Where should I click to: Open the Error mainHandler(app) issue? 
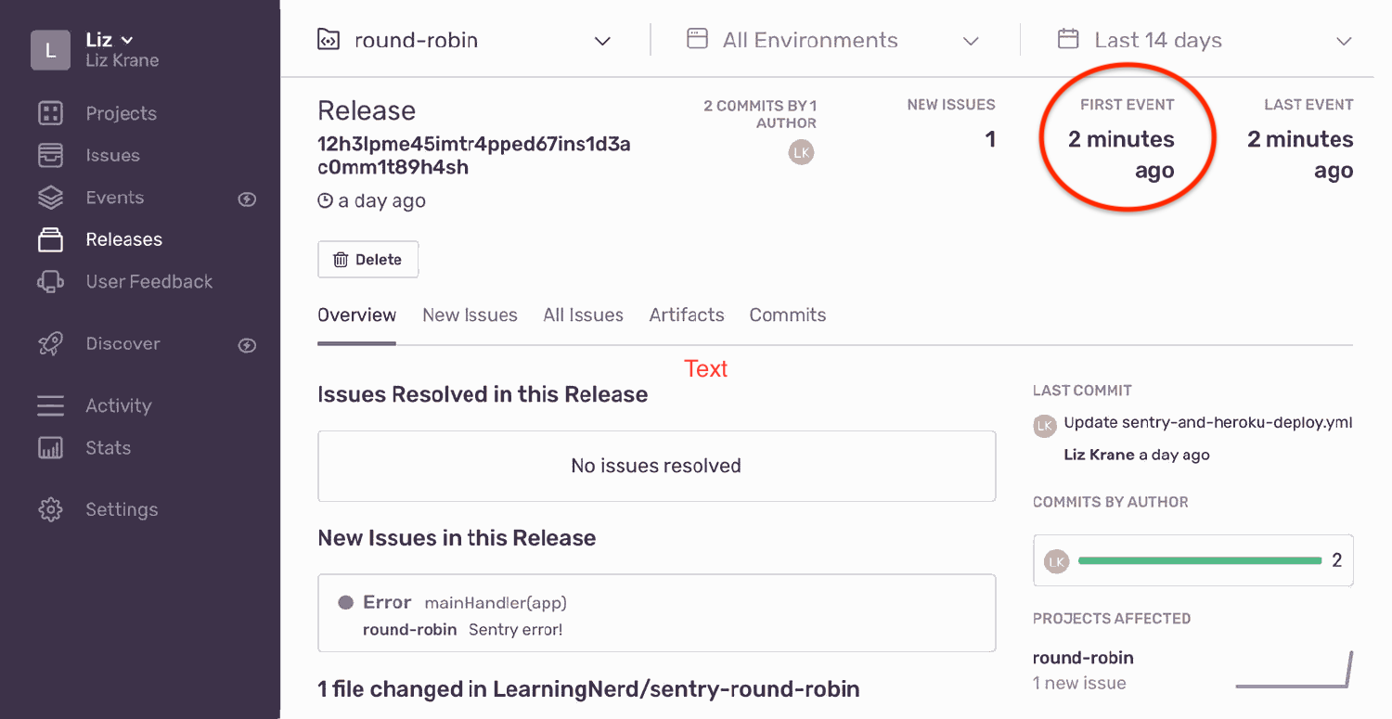point(656,612)
